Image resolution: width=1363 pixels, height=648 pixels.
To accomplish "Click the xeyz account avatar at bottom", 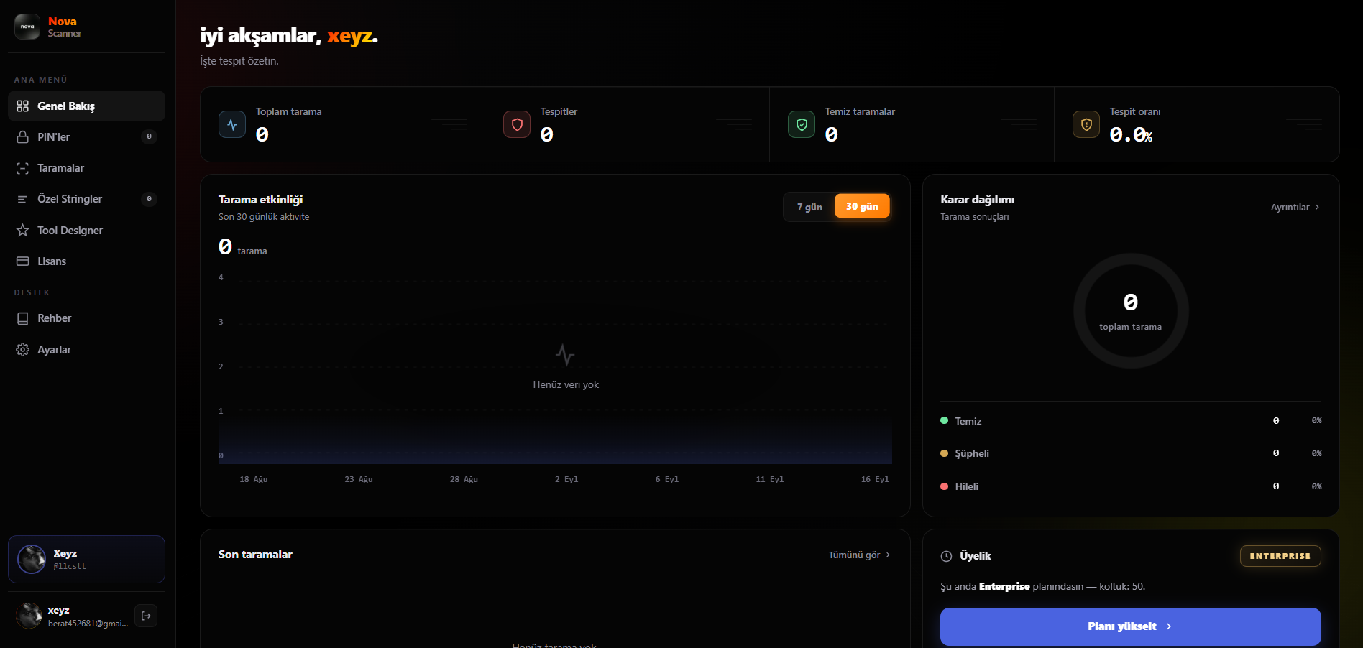I will pyautogui.click(x=29, y=616).
